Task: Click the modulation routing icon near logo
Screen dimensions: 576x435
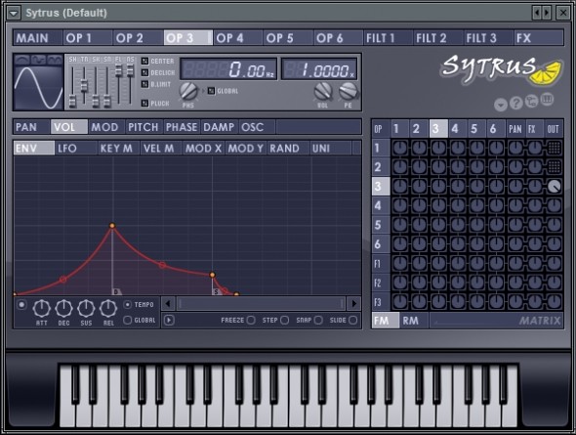Action: [531, 101]
